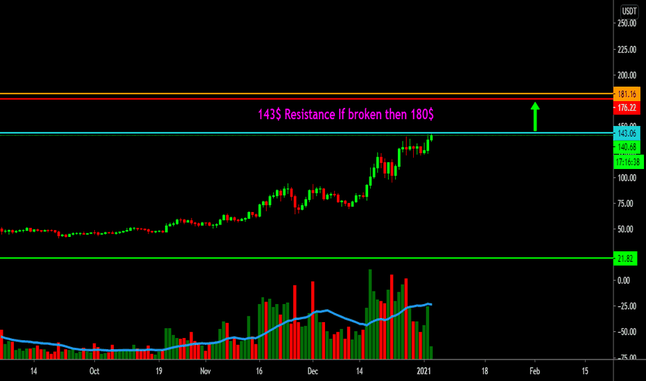The image size is (646, 381).
Task: Click the -25.00 axis tick
Action: (627, 306)
